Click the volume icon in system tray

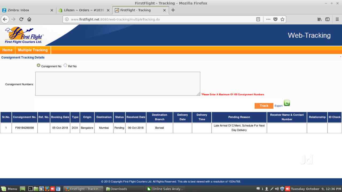[x=277, y=189]
